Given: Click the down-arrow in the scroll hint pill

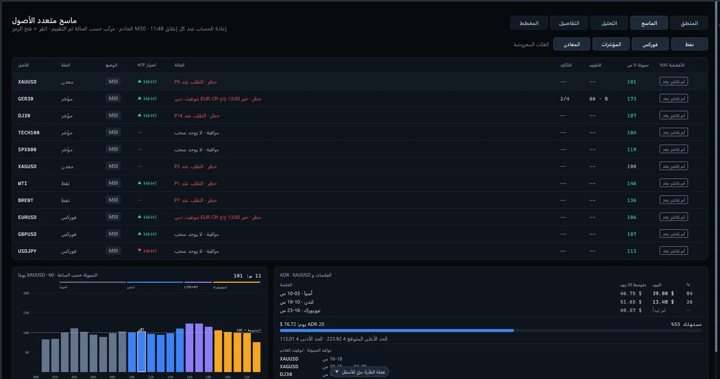Looking at the screenshot, I should point(337,372).
